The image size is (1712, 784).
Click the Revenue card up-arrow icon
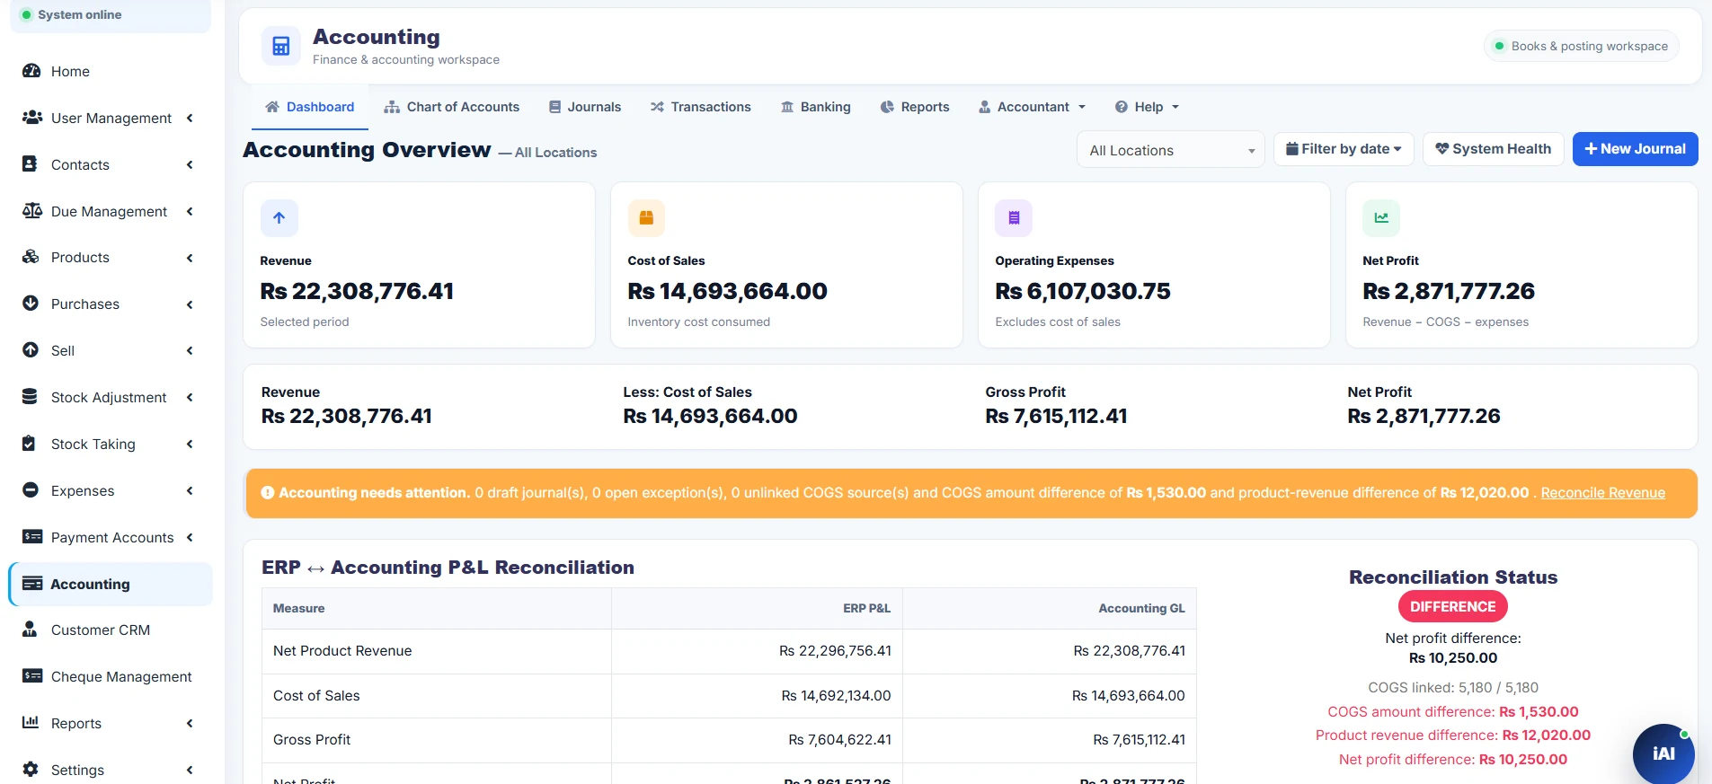279,217
